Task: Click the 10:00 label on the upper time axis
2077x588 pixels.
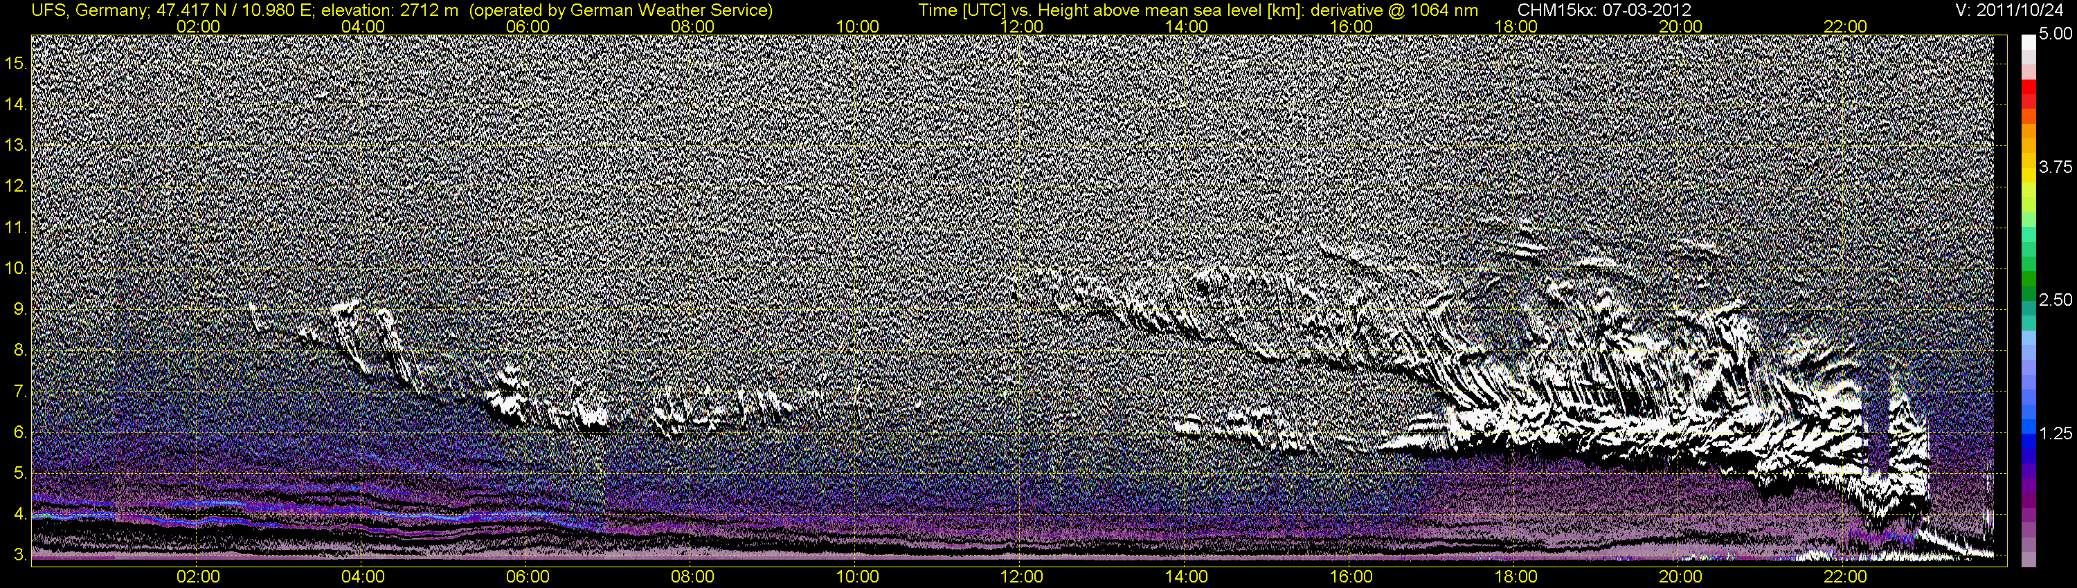Action: pos(857,26)
